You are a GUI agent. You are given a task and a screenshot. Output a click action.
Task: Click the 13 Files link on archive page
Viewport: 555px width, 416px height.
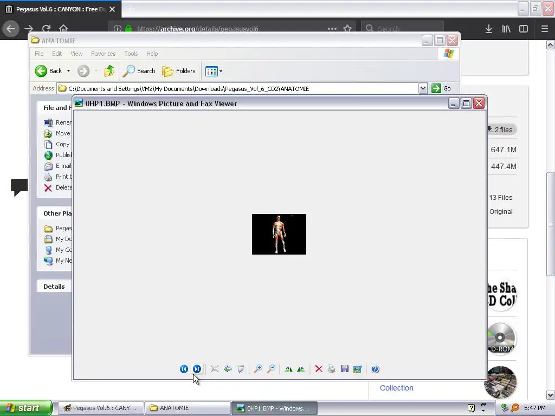501,197
